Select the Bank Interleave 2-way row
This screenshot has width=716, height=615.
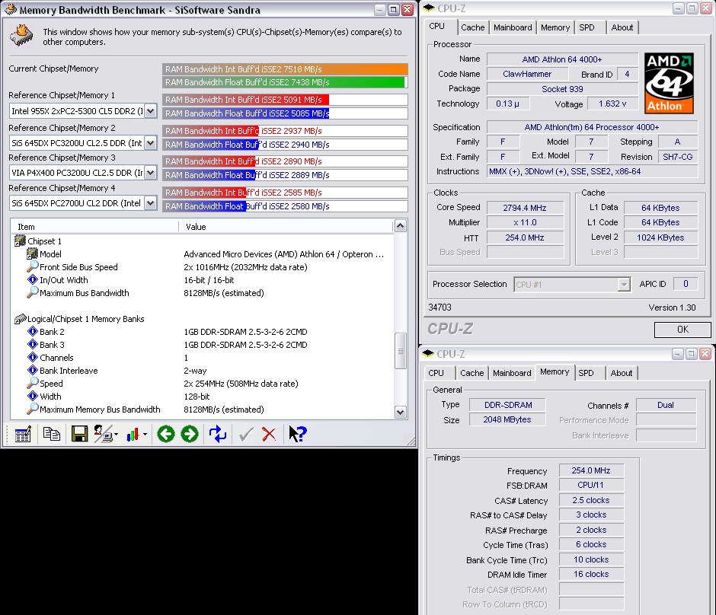tap(202, 371)
